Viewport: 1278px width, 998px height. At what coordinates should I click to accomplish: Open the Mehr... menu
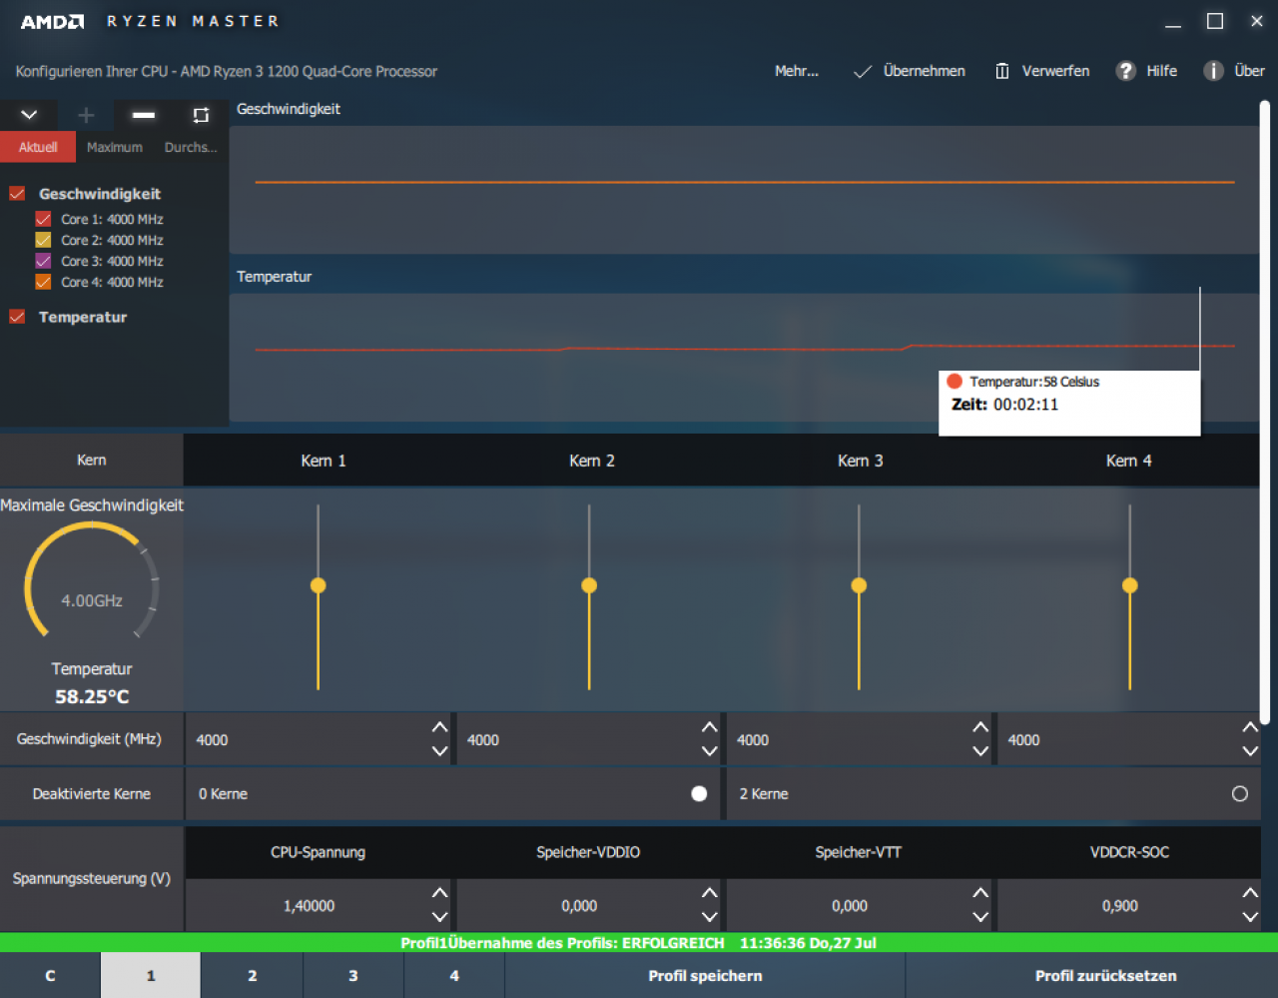[796, 71]
